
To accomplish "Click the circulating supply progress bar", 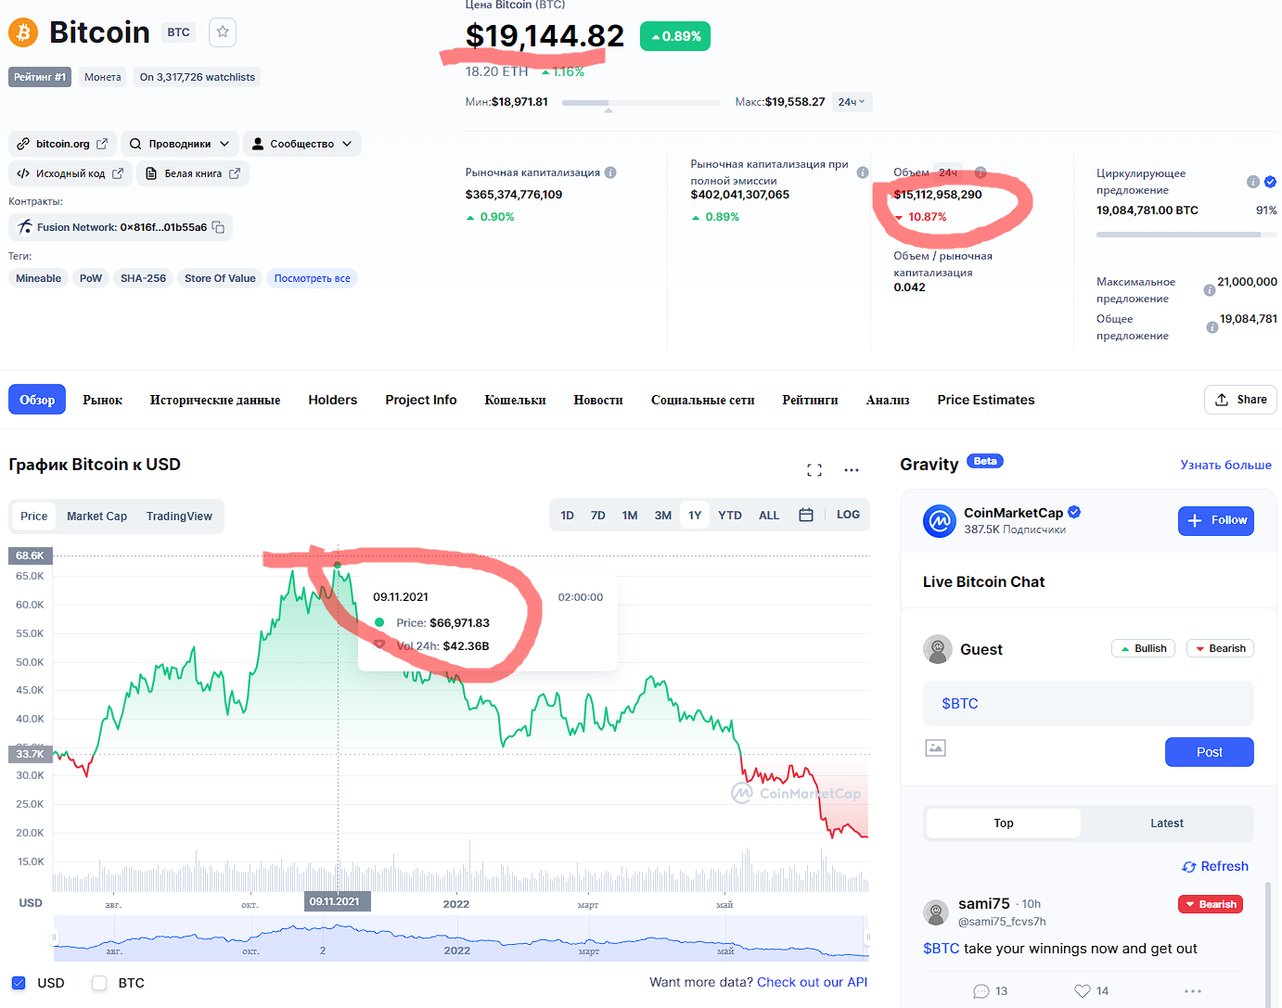I will (x=1186, y=235).
